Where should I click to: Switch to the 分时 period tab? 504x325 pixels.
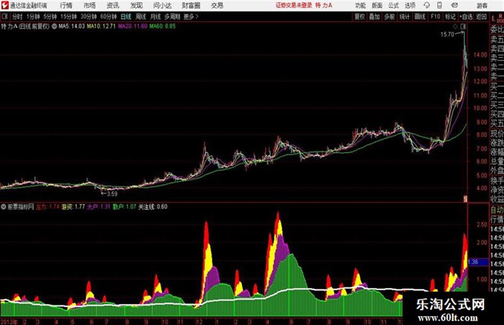coord(17,17)
